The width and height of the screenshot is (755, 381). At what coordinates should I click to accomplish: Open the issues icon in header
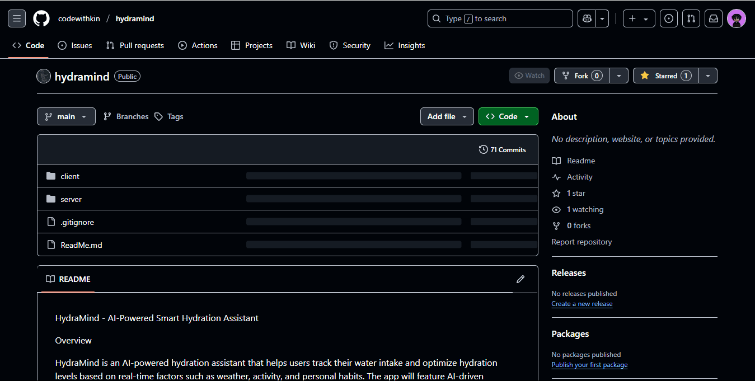click(x=669, y=18)
